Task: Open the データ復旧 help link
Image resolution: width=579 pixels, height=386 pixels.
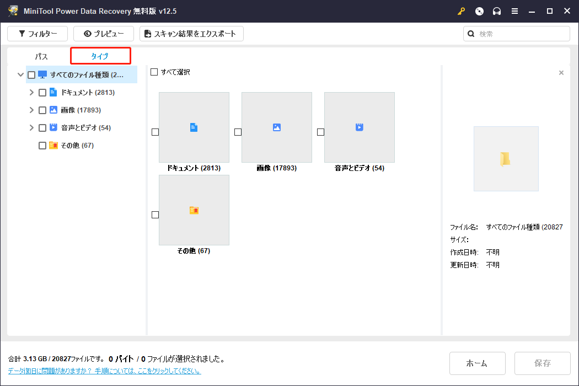Action: point(105,371)
